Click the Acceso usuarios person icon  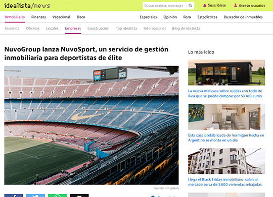236,6
